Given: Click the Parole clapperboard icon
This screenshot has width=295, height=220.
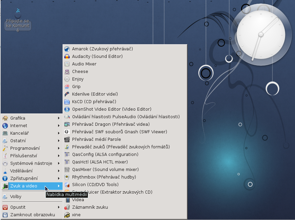Looking at the screenshot, I should tap(67, 139).
